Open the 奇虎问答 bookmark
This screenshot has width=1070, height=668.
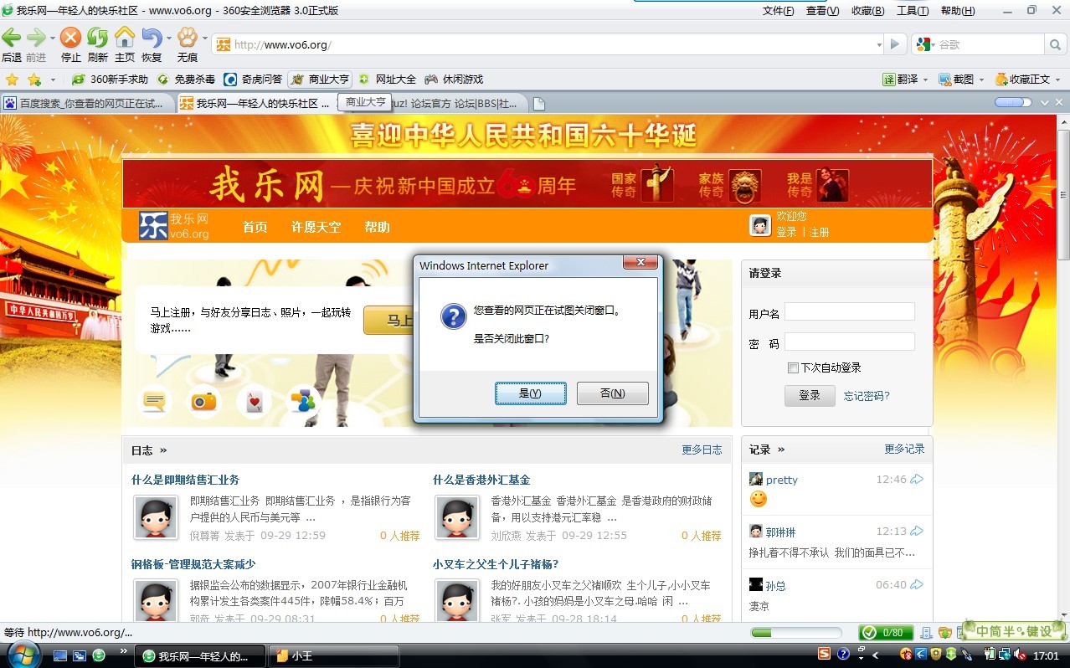point(254,80)
